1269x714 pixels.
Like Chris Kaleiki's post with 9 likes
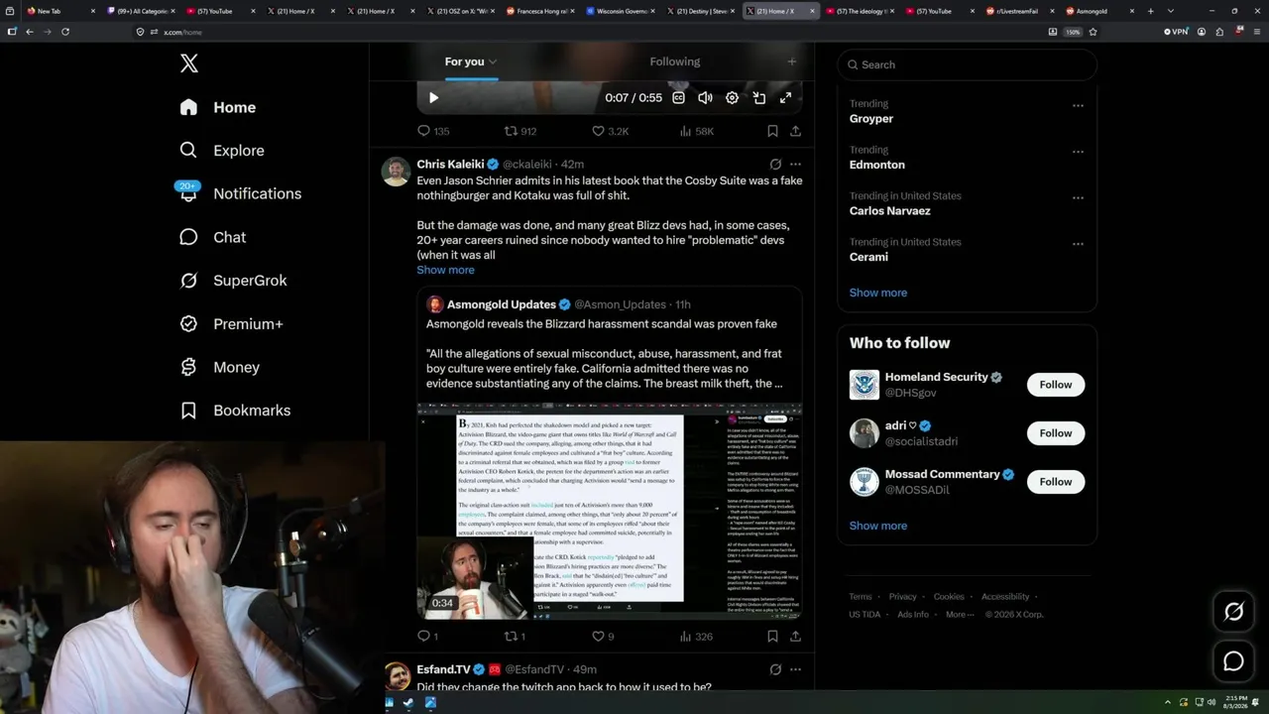[603, 637]
